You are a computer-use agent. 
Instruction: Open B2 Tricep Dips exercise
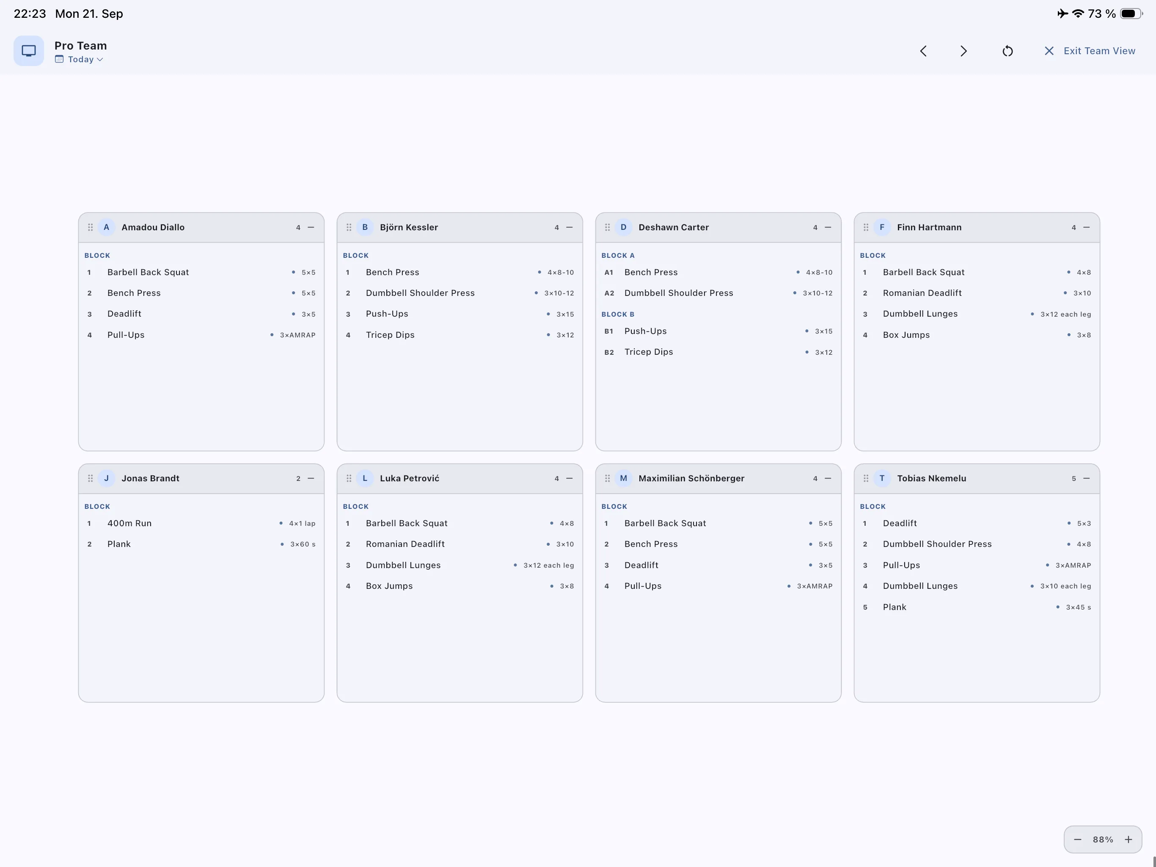pos(718,353)
